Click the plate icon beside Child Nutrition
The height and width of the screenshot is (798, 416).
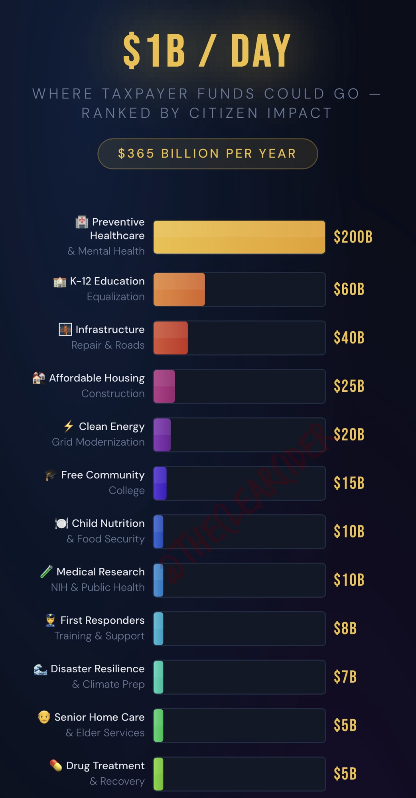tap(61, 523)
